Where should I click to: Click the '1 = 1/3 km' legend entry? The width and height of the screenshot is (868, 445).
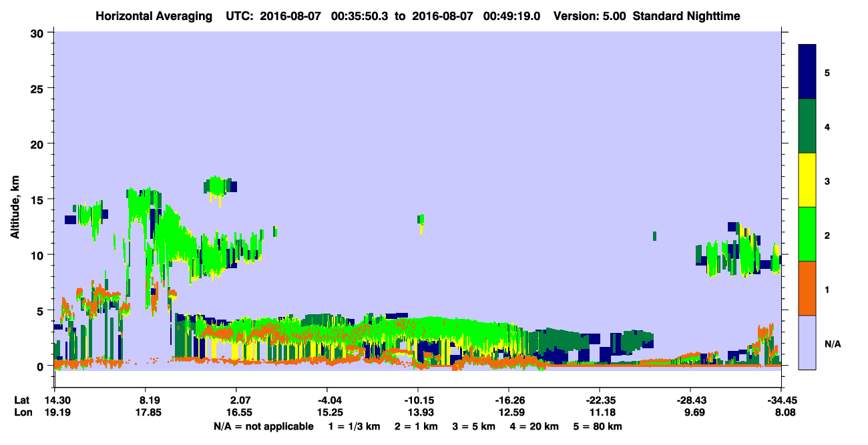click(355, 426)
